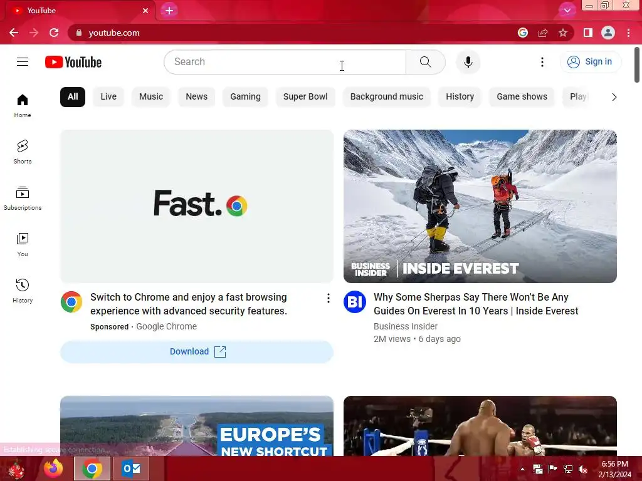Open Chrome three-dot menu

tap(628, 33)
